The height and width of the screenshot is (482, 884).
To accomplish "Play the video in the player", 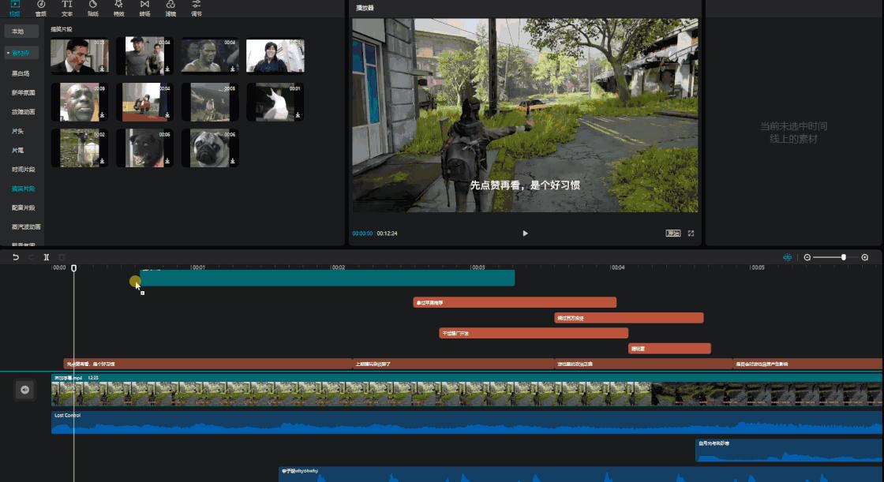I will coord(525,234).
